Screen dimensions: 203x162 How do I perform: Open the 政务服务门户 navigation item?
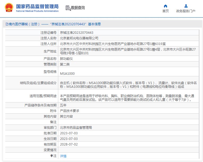pos(186,11)
